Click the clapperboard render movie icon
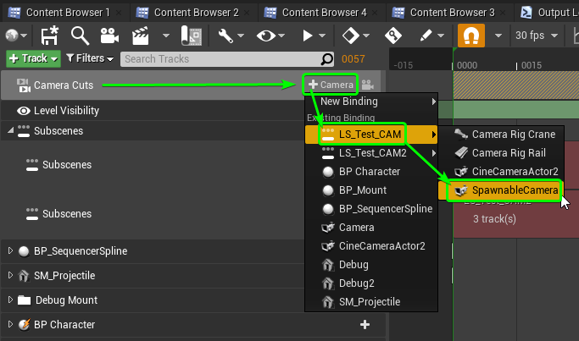The height and width of the screenshot is (341, 579). (x=141, y=36)
